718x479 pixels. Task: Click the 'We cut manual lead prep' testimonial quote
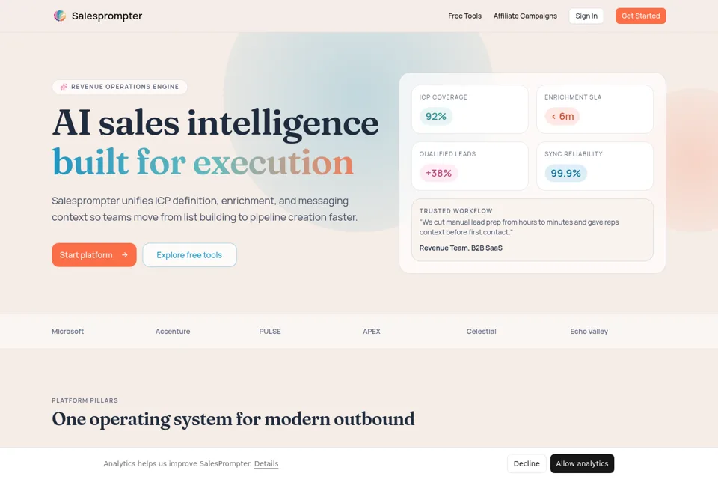pos(519,227)
